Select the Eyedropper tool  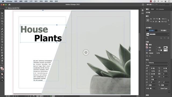click(x=2, y=58)
